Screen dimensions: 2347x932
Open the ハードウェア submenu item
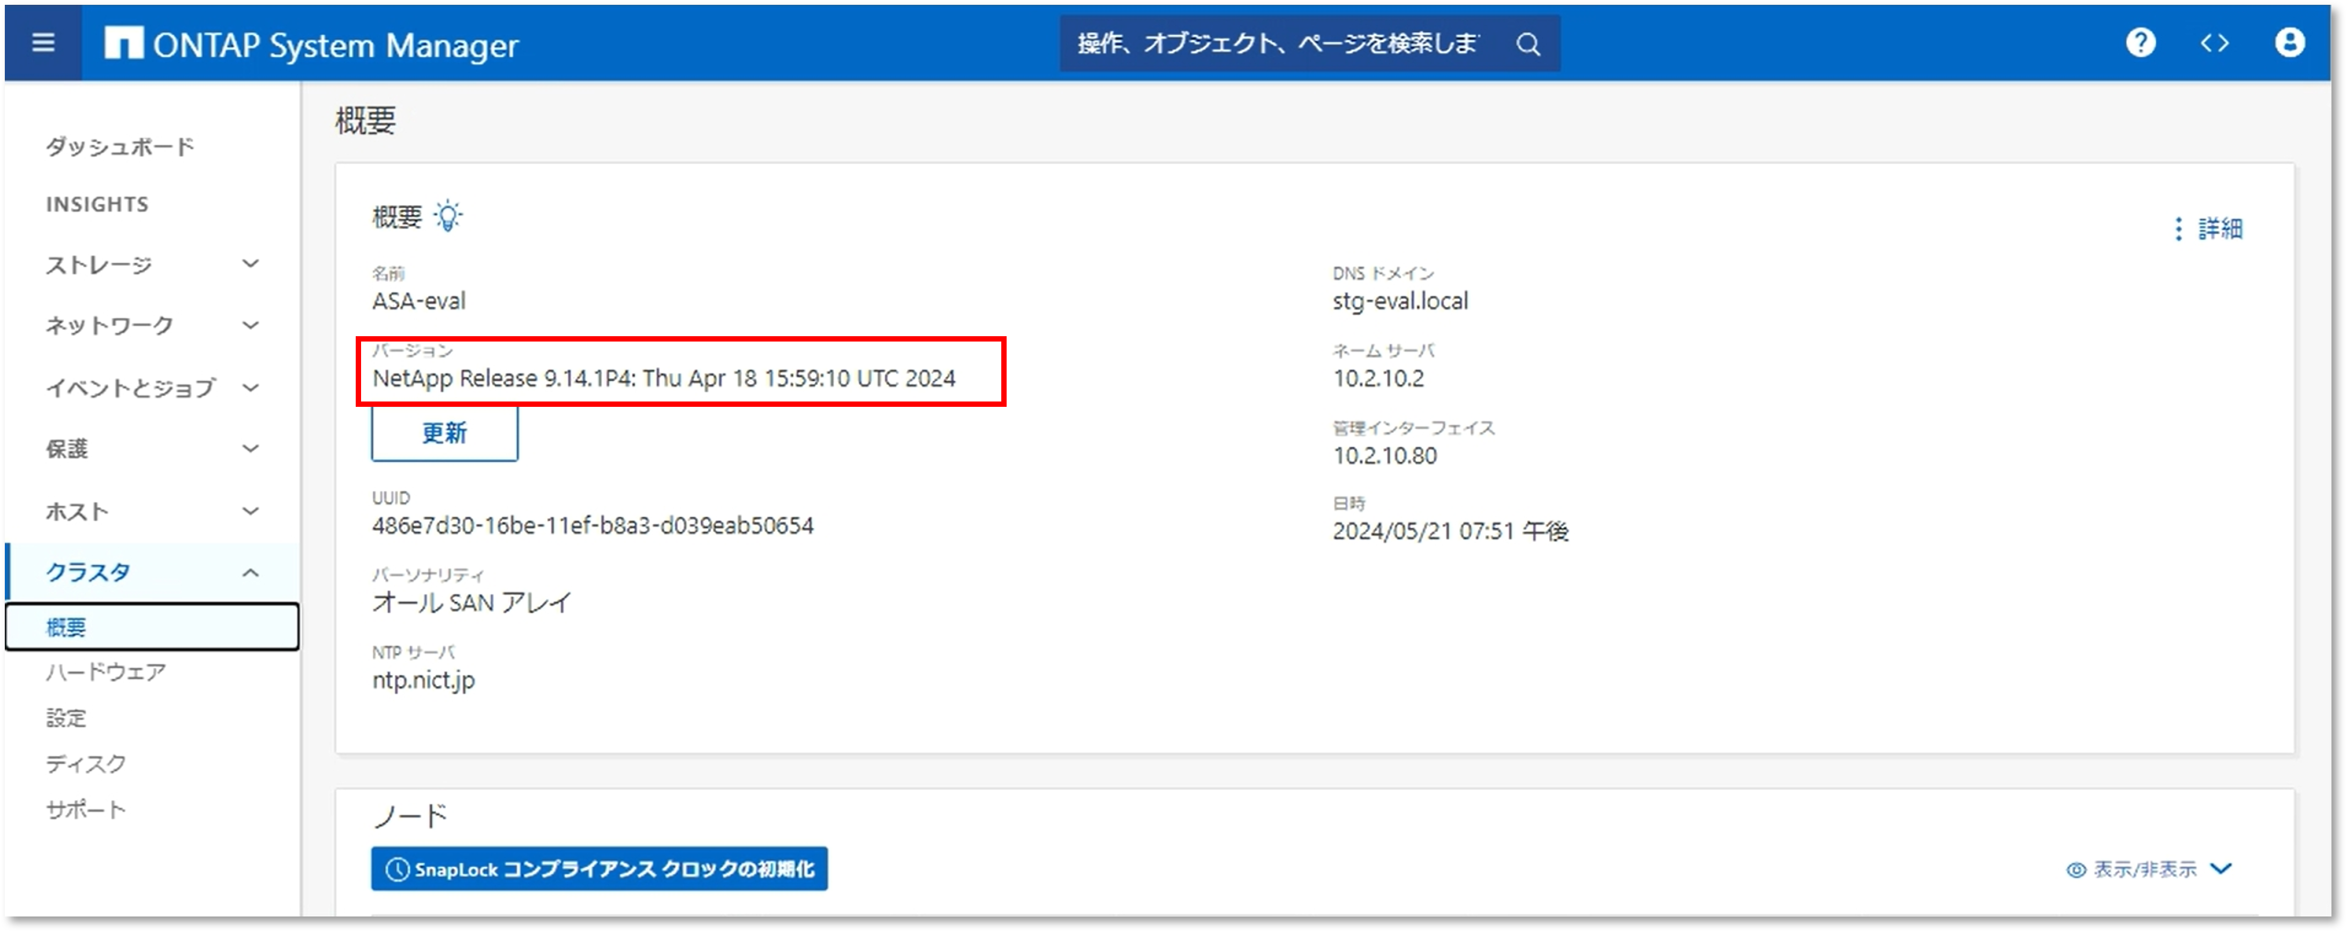pos(106,672)
